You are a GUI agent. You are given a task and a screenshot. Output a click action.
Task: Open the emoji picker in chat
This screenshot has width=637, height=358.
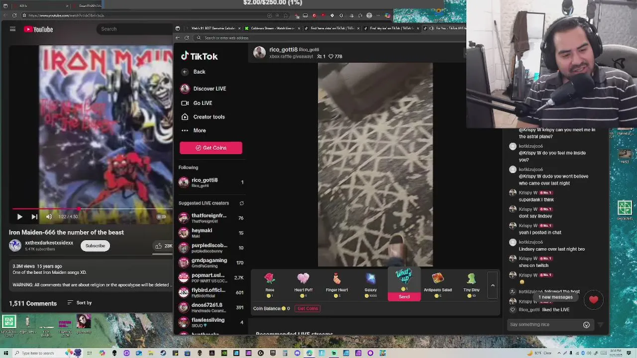(586, 325)
